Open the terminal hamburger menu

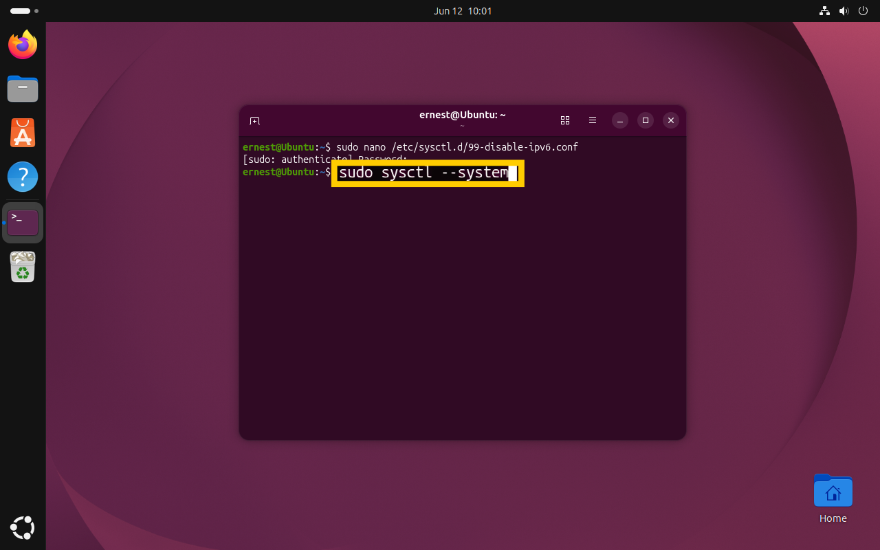click(593, 120)
